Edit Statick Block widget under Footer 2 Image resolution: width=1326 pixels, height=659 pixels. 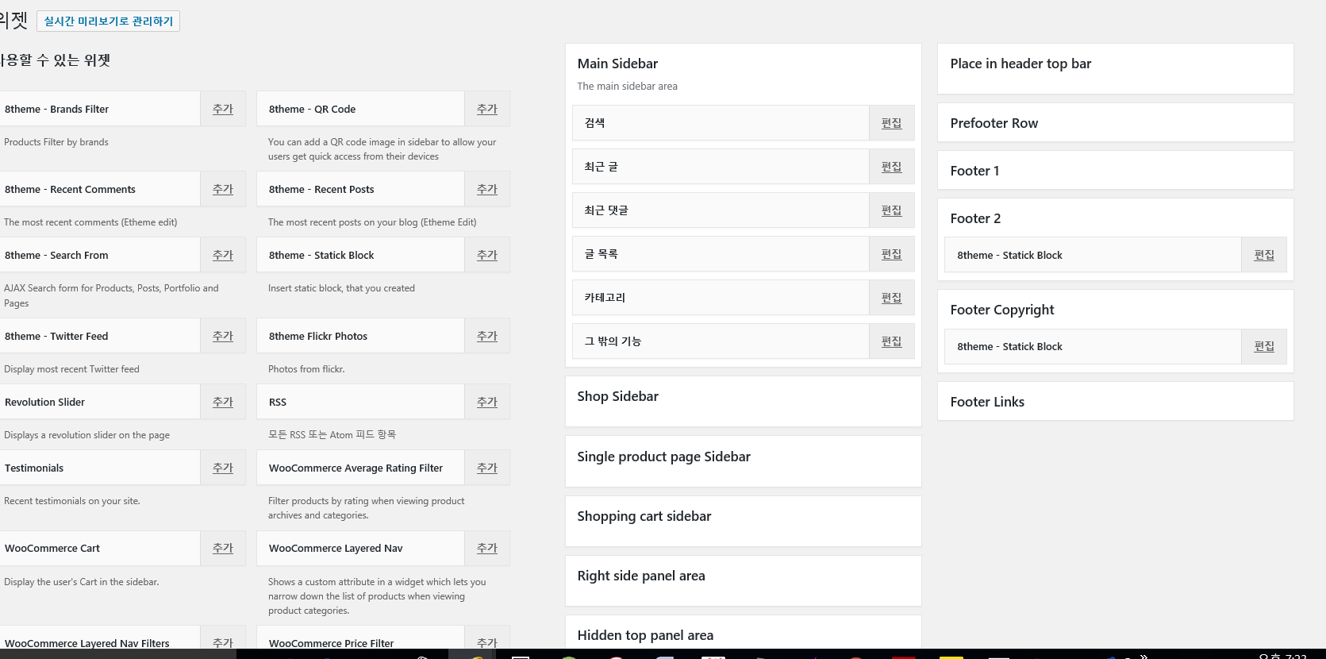pos(1264,255)
